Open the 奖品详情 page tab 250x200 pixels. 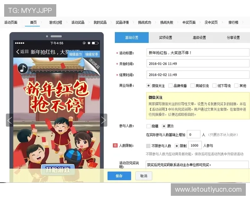click(122, 22)
